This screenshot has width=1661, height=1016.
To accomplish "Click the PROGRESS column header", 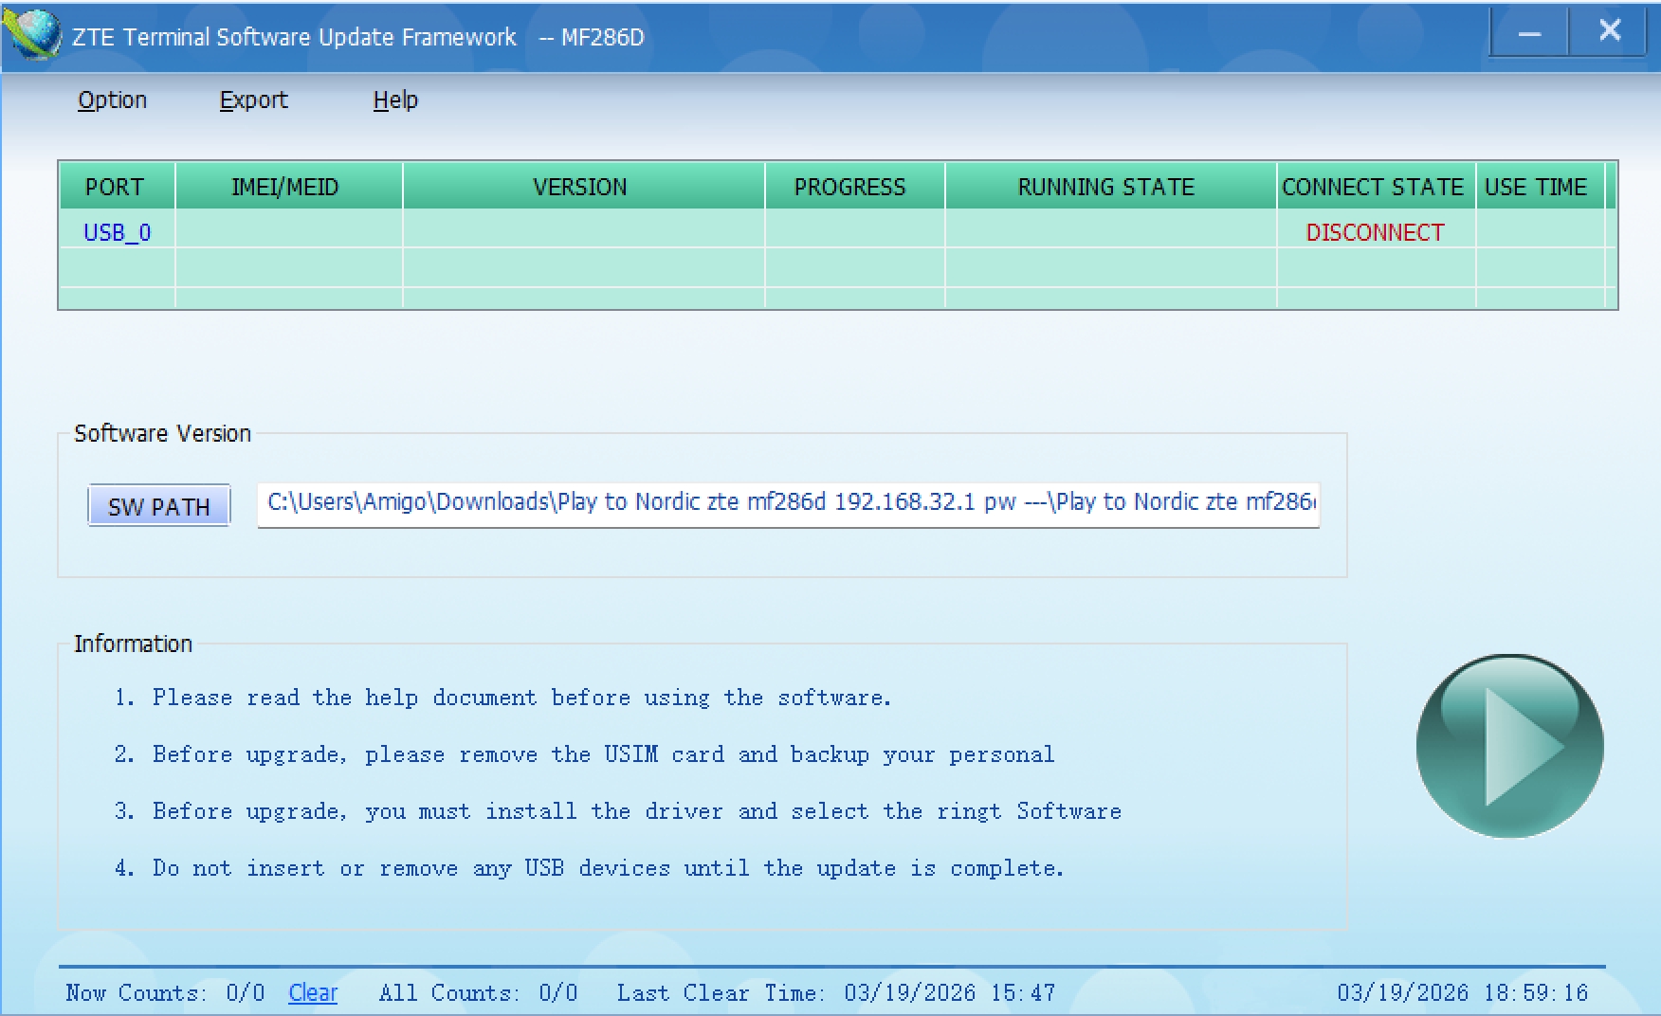I will pos(850,187).
